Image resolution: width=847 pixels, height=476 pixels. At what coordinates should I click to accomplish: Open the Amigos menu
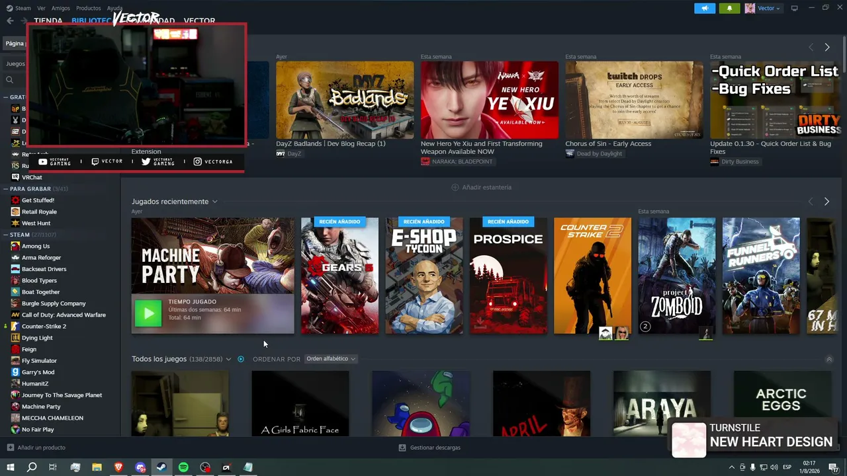tap(61, 8)
